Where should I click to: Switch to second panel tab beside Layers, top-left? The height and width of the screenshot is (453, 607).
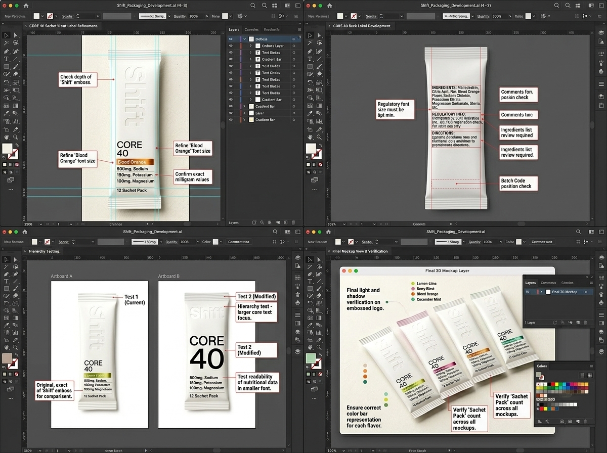pyautogui.click(x=251, y=29)
